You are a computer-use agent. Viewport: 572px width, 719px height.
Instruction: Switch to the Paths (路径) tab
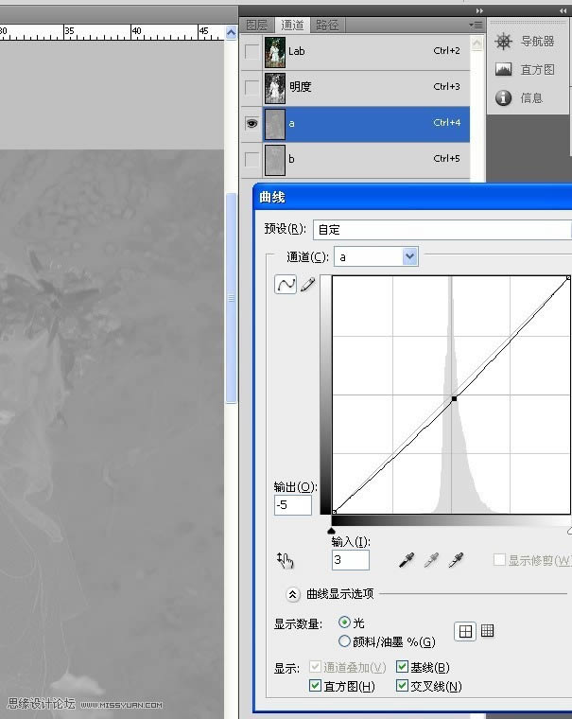click(327, 25)
